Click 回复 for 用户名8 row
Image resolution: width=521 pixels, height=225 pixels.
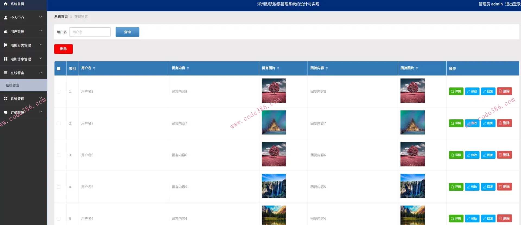click(488, 92)
